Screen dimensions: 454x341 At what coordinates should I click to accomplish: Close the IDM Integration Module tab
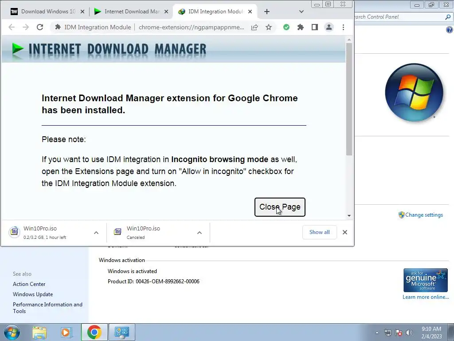pyautogui.click(x=250, y=12)
